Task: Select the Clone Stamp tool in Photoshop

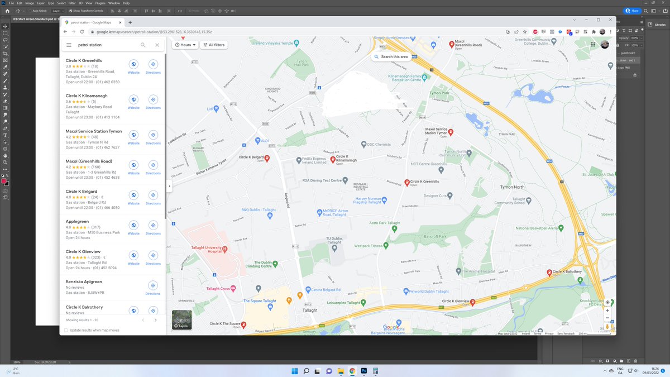Action: tap(6, 88)
